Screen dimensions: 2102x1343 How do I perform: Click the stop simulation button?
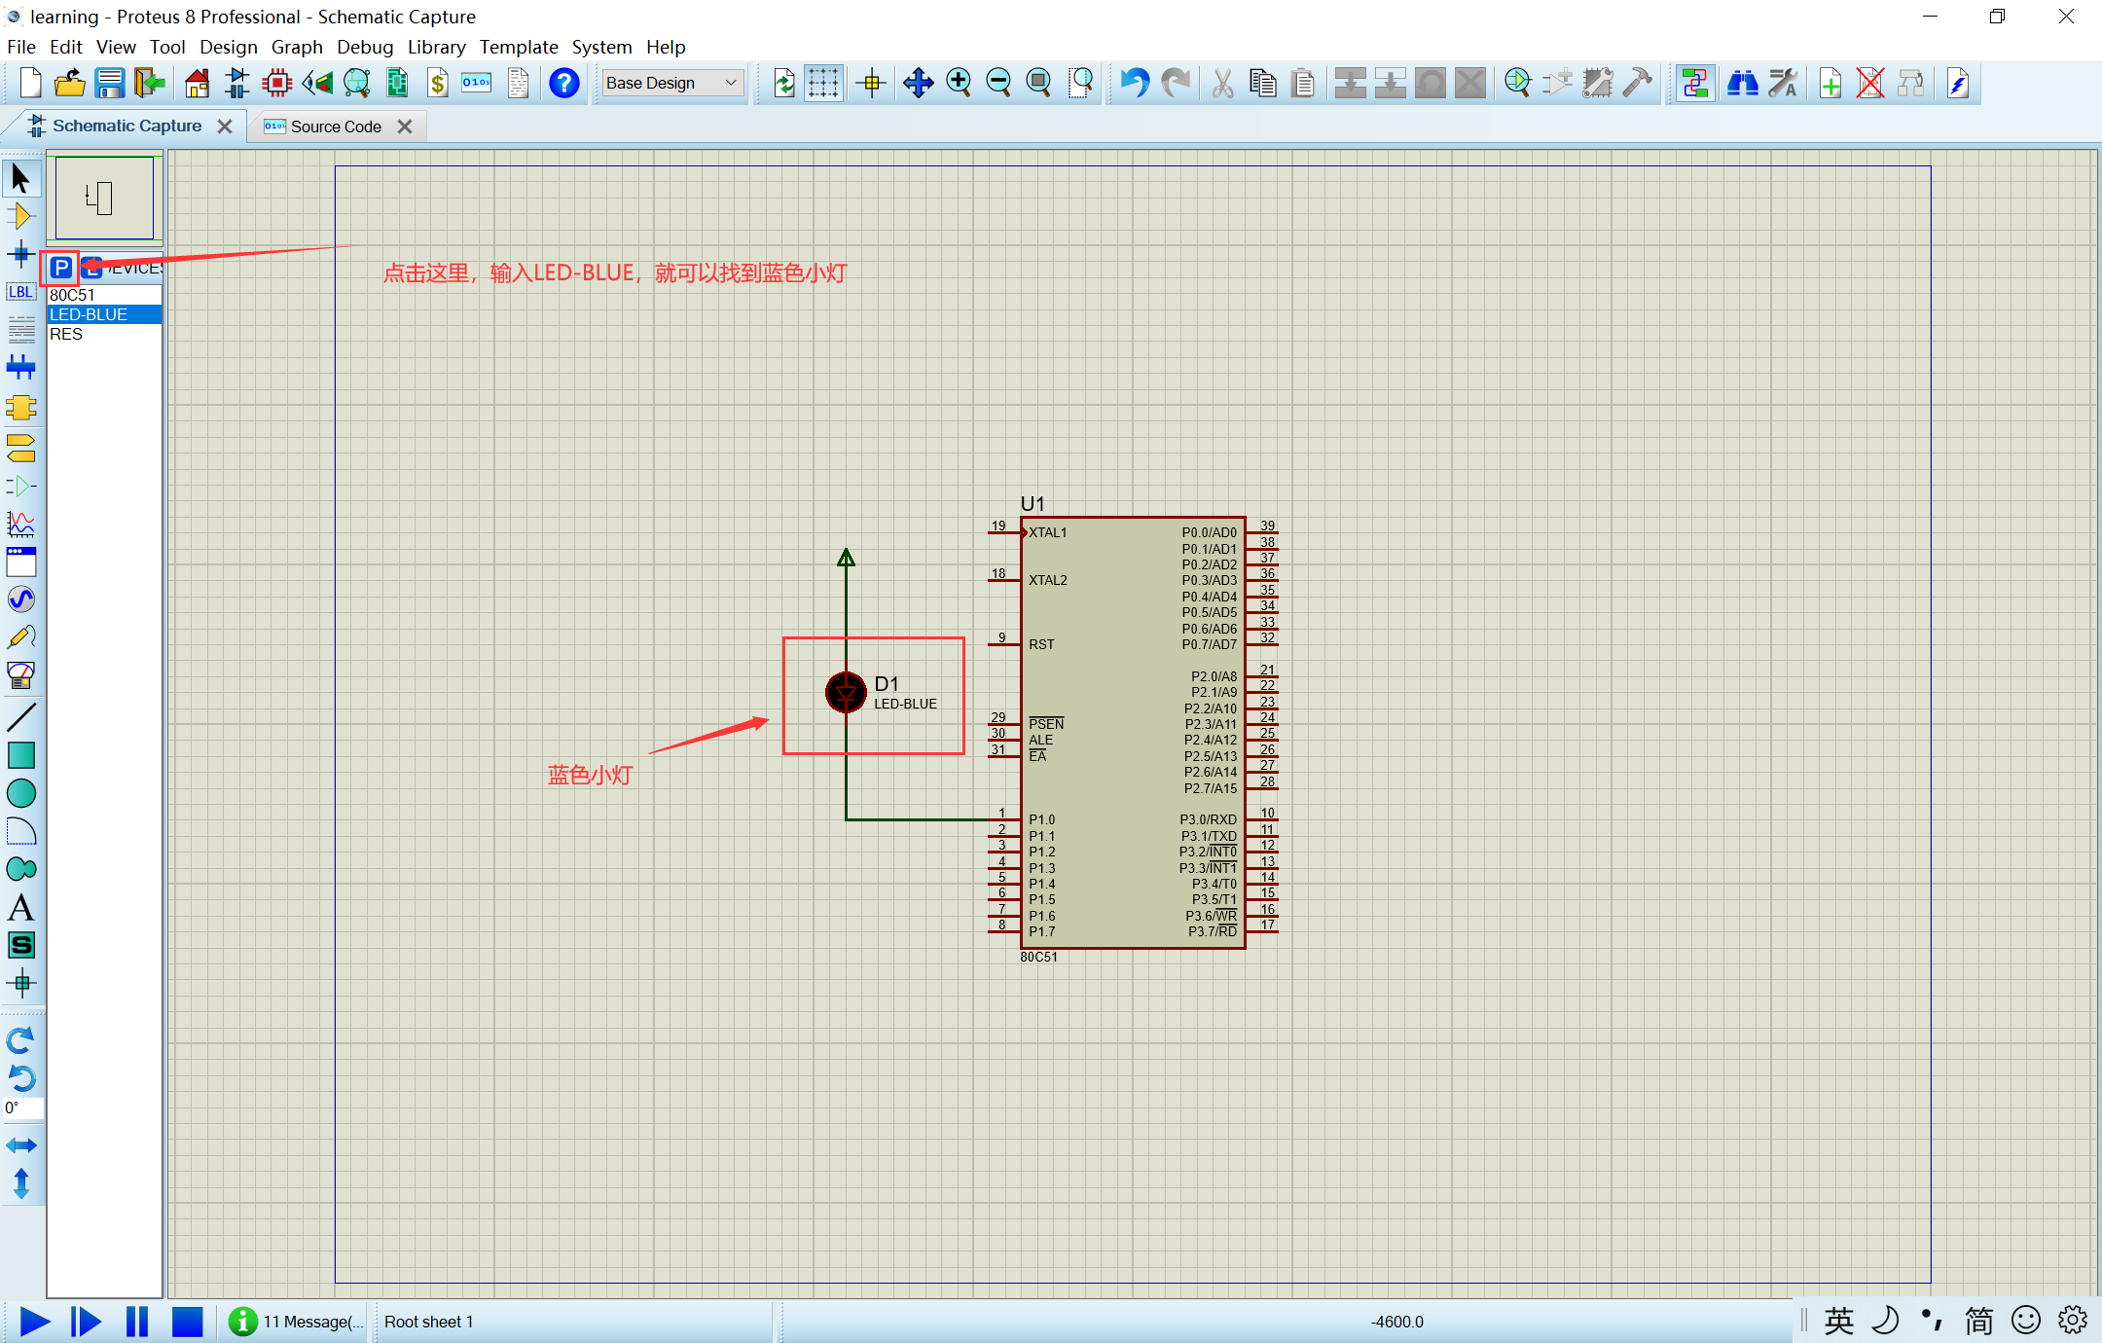[x=187, y=1322]
